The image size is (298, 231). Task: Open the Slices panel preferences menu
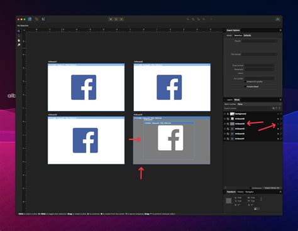(280, 100)
